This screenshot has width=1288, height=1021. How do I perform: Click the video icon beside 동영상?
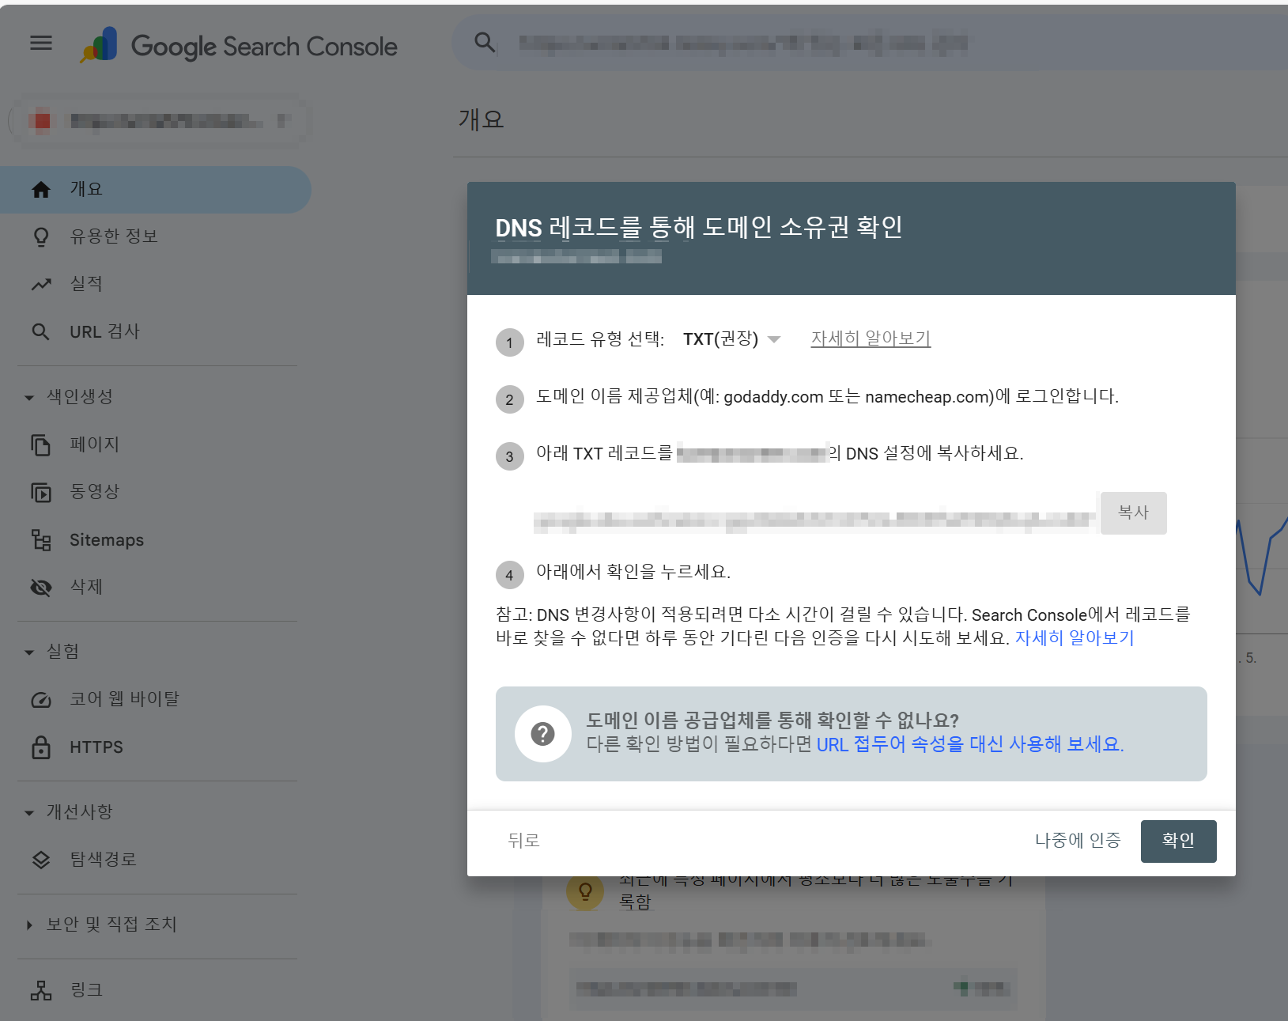point(41,493)
